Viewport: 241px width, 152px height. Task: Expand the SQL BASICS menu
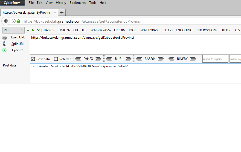coord(46,30)
